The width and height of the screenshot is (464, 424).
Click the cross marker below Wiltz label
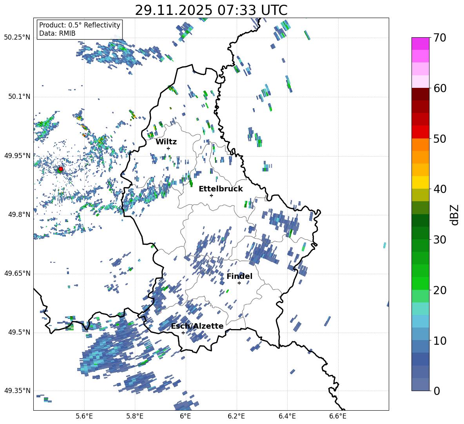click(168, 148)
